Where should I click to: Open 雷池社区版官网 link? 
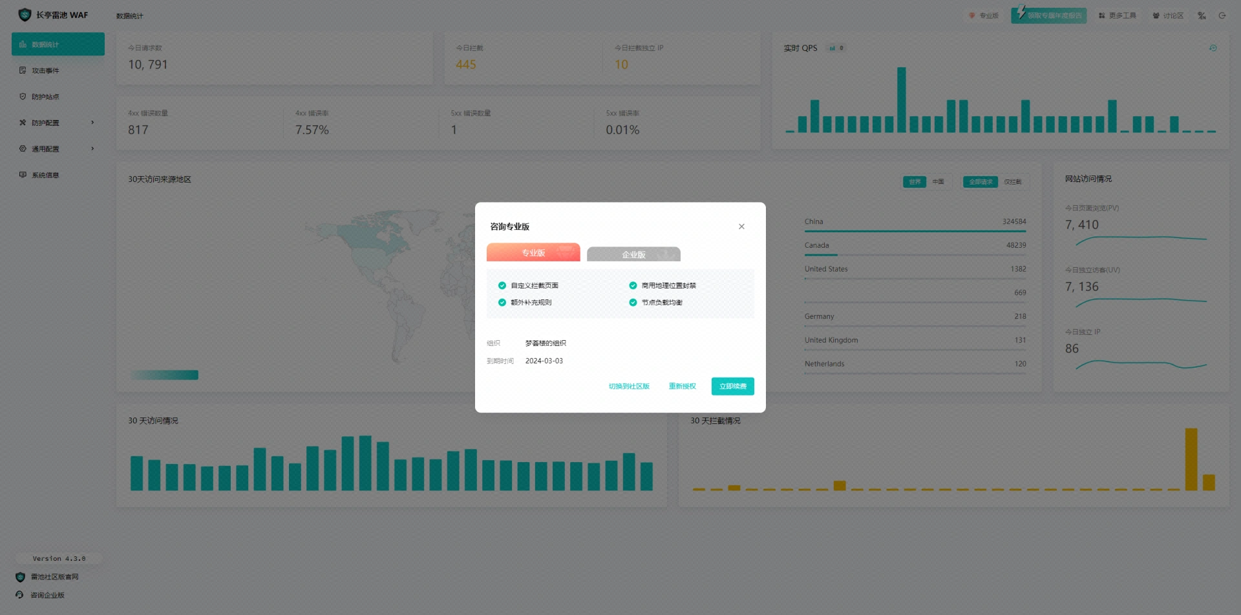(54, 577)
